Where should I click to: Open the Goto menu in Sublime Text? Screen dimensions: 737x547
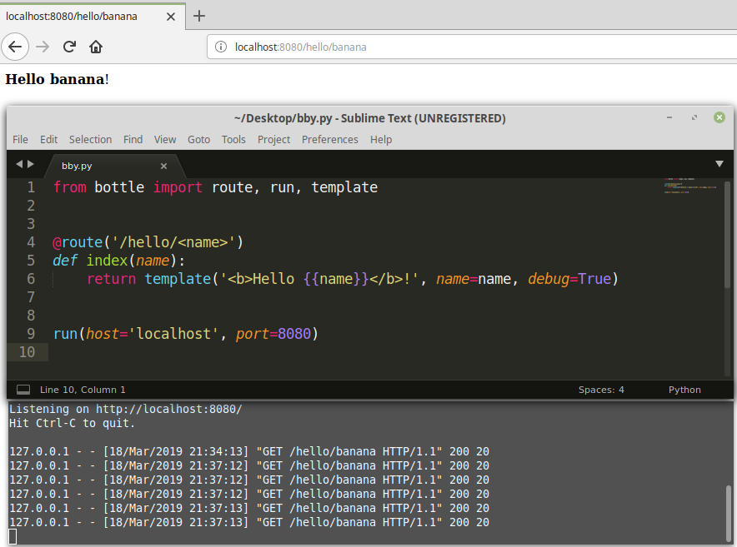pos(198,139)
